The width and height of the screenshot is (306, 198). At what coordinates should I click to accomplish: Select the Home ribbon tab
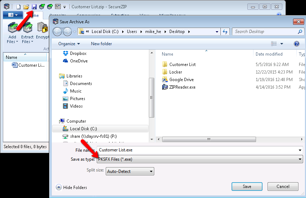click(x=35, y=15)
